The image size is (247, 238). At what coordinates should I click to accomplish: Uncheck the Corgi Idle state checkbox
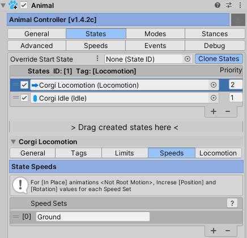(x=24, y=98)
